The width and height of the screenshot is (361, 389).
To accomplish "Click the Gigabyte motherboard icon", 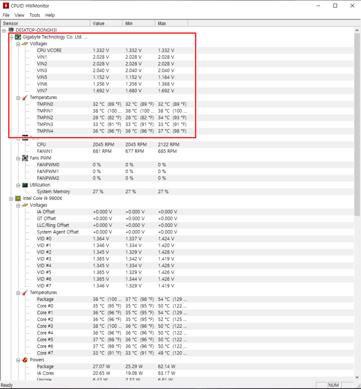I will (18, 37).
